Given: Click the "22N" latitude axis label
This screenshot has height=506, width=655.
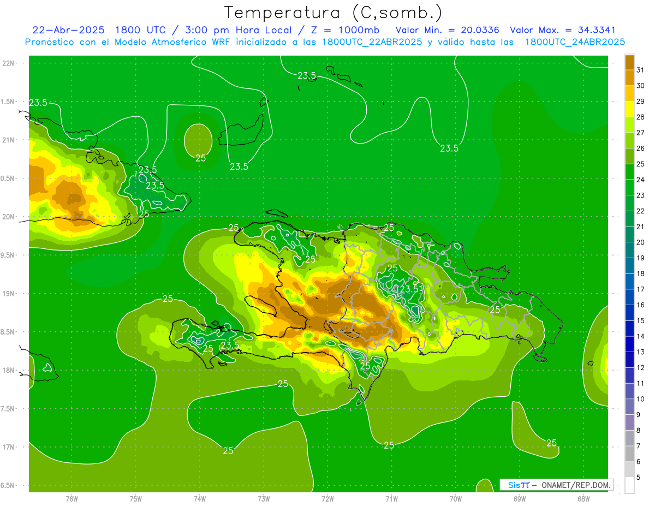Looking at the screenshot, I should (x=8, y=63).
